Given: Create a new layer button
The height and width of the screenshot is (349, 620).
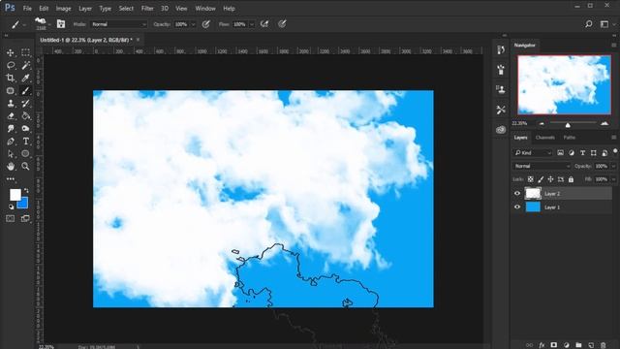Looking at the screenshot, I should point(591,345).
